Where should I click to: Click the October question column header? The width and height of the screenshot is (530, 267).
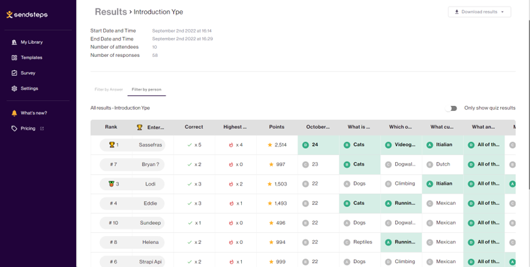(x=318, y=127)
